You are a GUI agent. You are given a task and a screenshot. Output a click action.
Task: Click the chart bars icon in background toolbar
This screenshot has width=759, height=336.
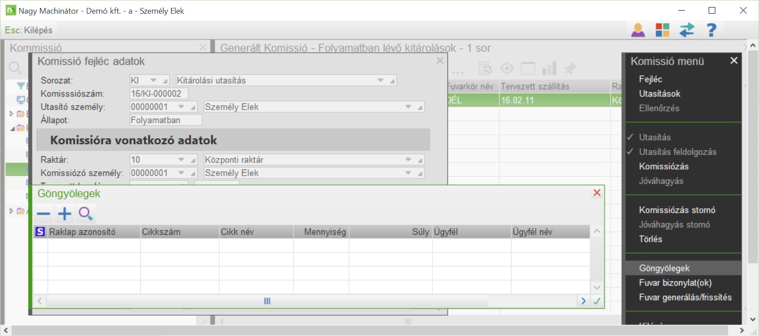tap(549, 68)
